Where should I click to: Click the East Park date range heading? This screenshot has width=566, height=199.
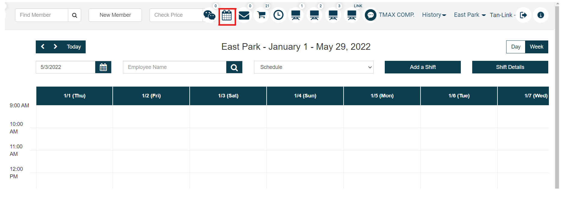pyautogui.click(x=296, y=47)
